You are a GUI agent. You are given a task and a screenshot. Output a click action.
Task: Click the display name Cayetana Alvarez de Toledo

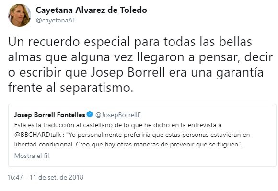[x=91, y=10]
